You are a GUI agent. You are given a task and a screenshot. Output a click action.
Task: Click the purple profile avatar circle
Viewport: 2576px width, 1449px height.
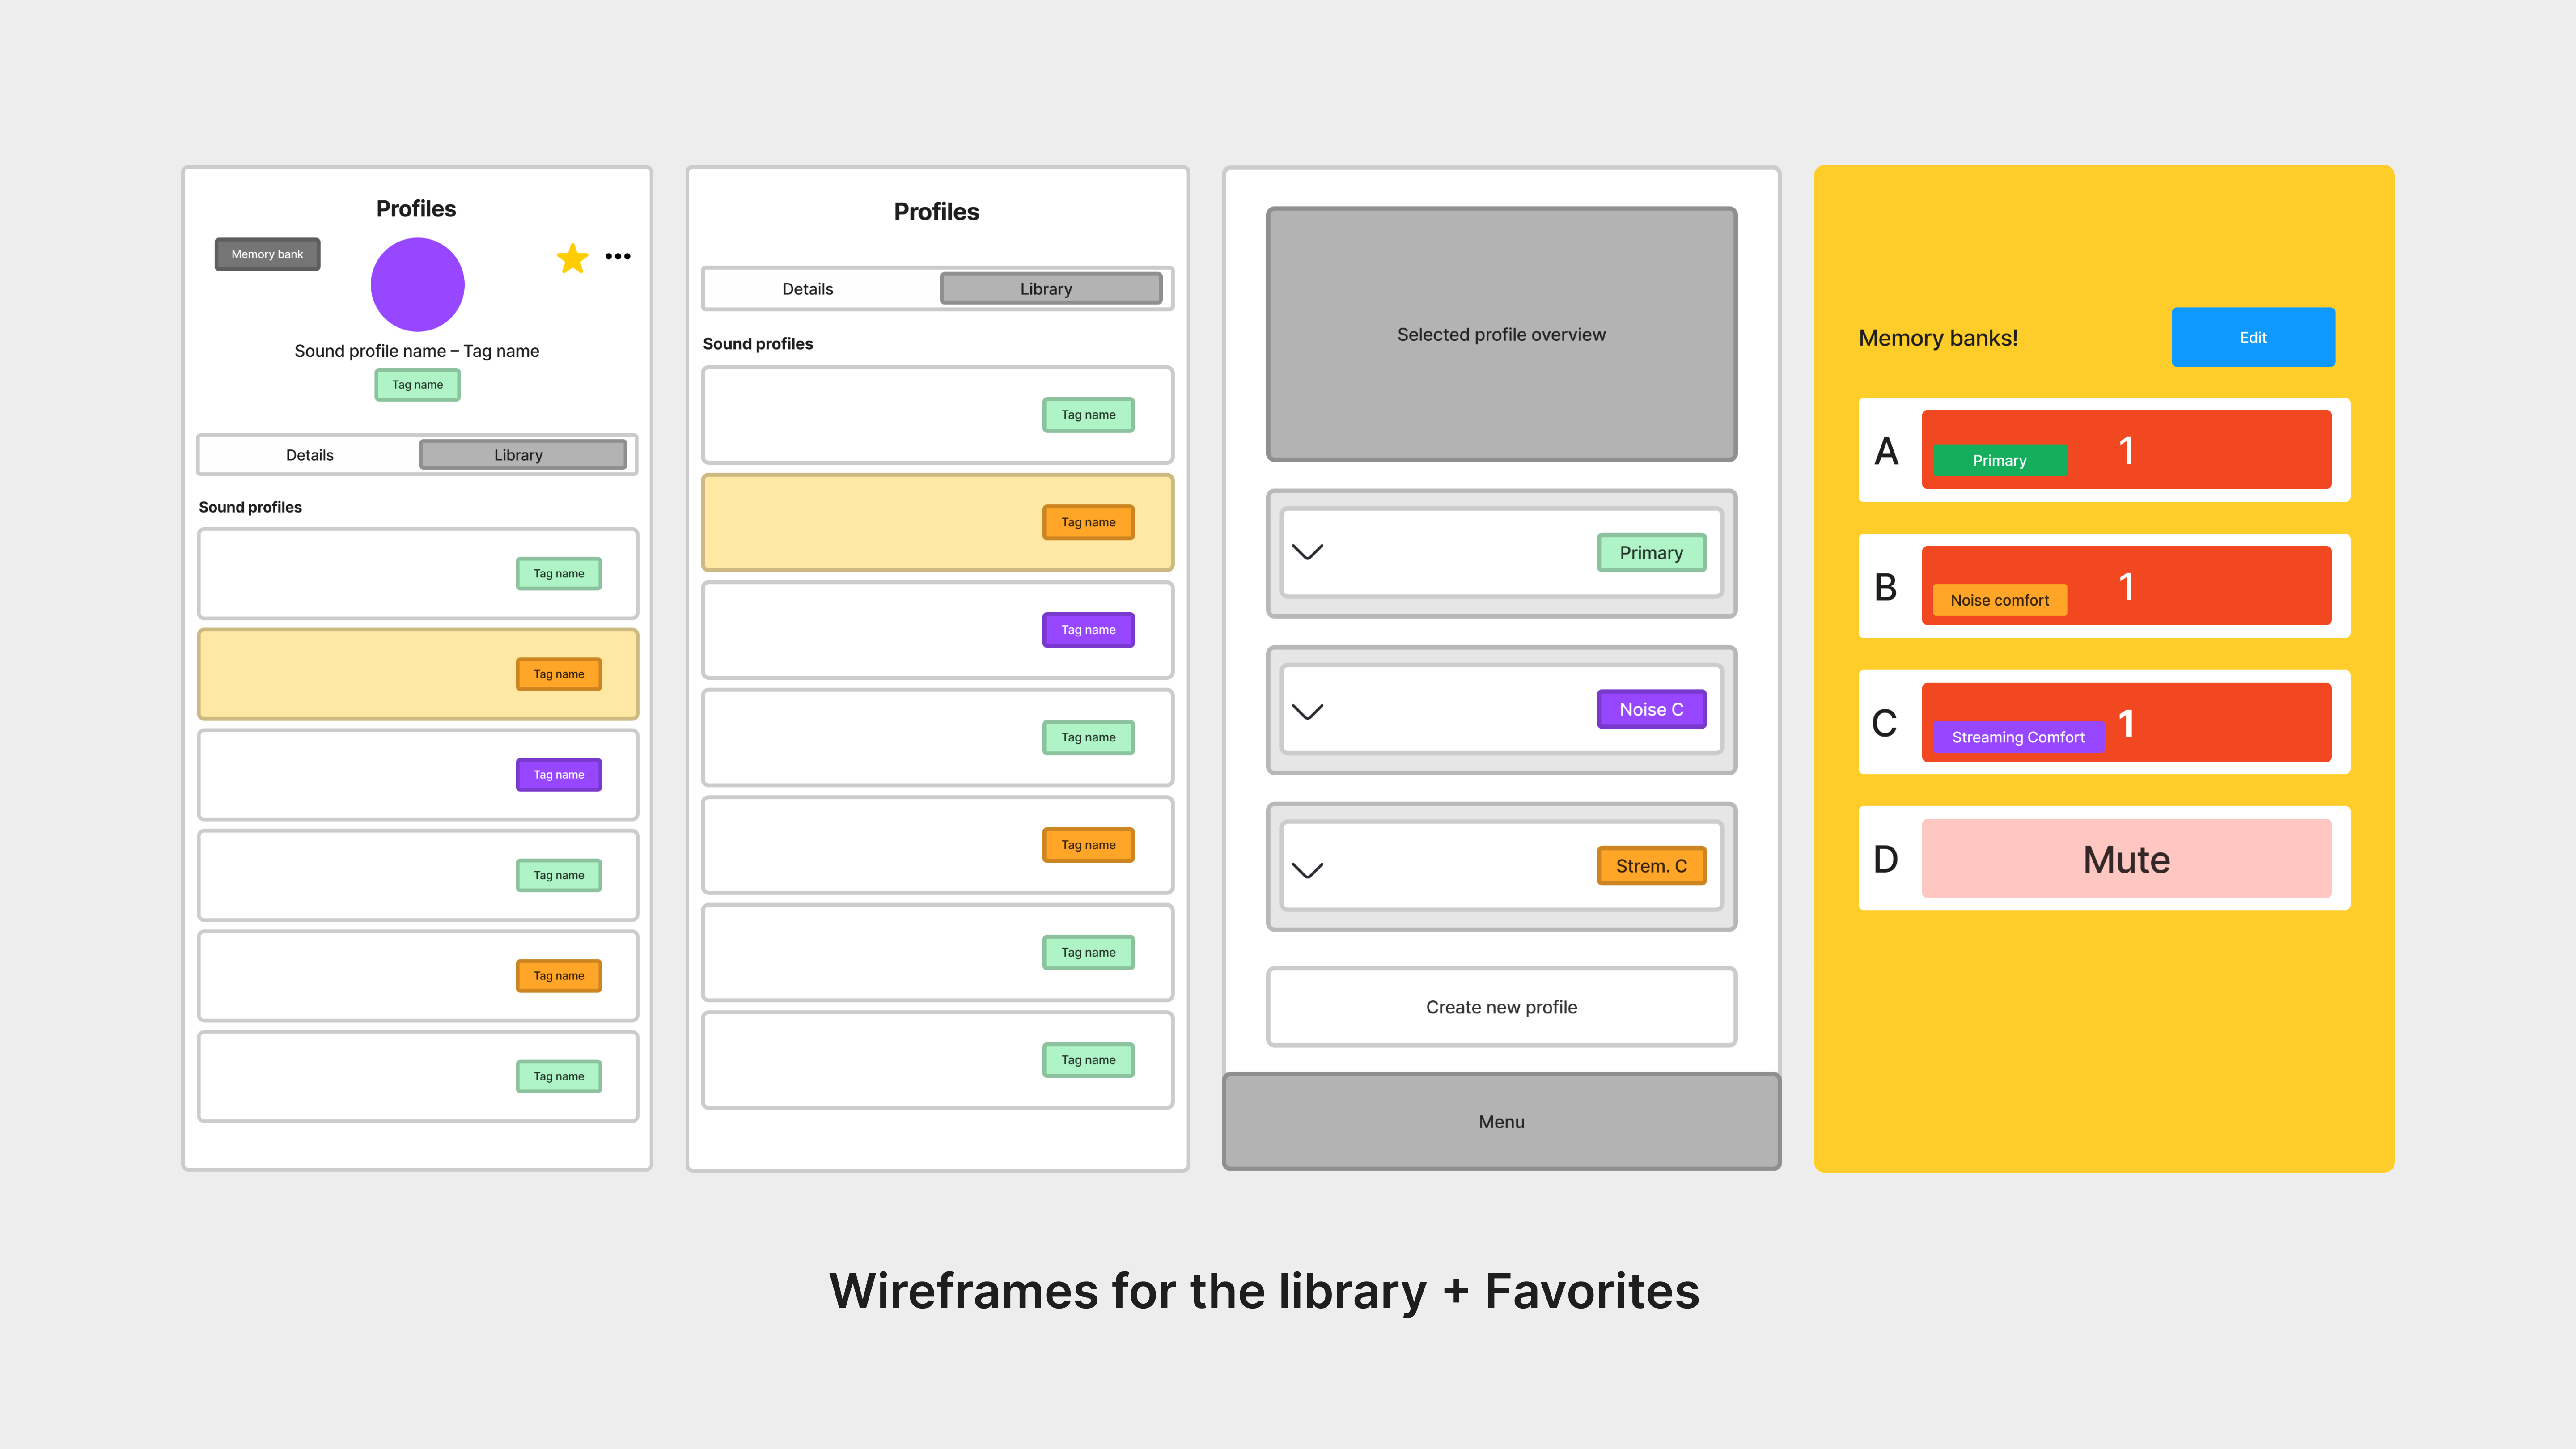(417, 284)
